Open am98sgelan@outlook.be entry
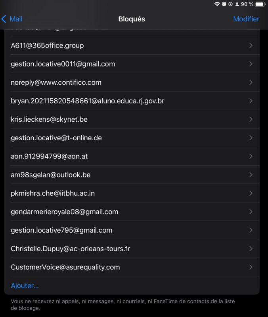 click(x=132, y=175)
